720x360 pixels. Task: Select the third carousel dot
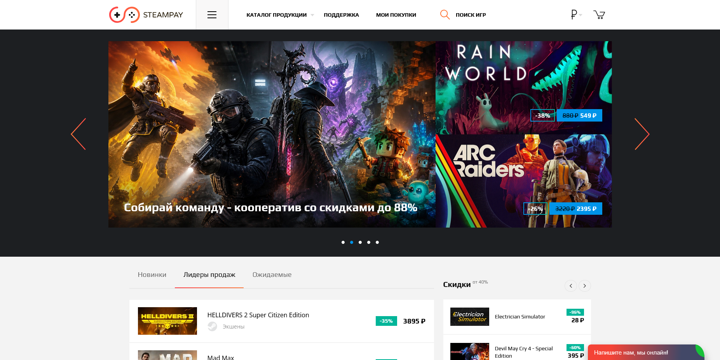coord(360,242)
